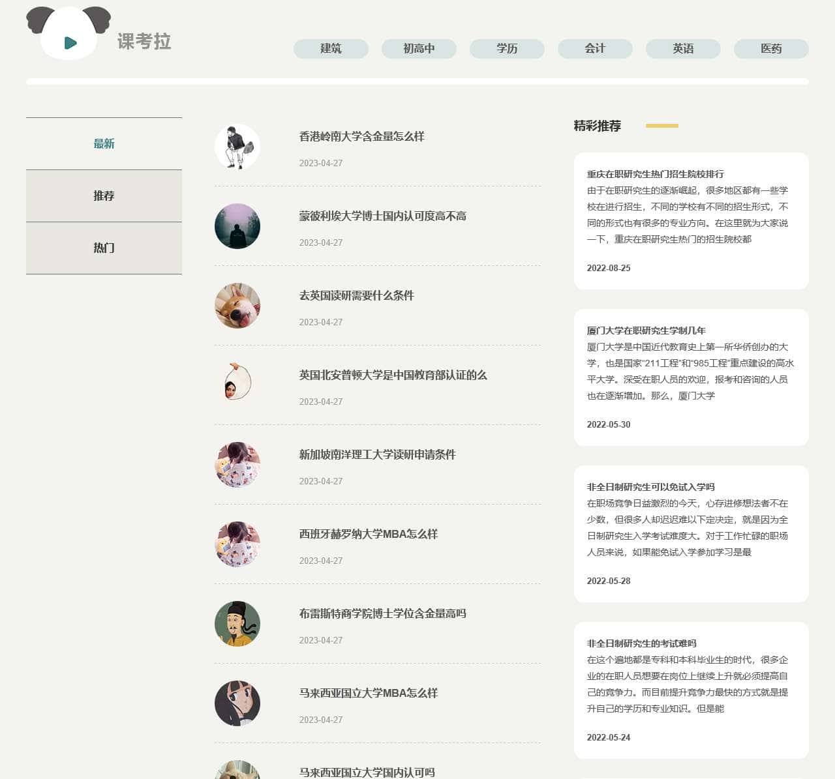Open article 去英国读研需要什么条件

356,295
